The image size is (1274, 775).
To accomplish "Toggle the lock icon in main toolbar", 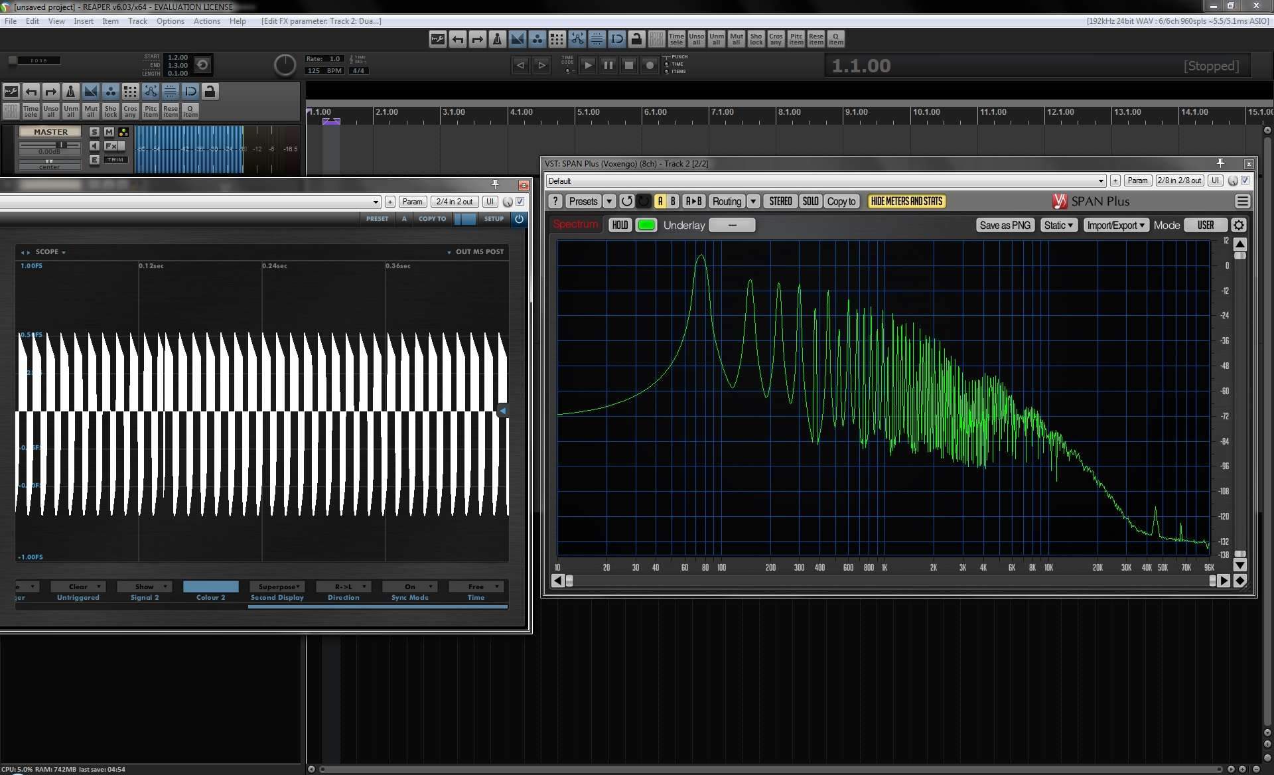I will (x=636, y=39).
